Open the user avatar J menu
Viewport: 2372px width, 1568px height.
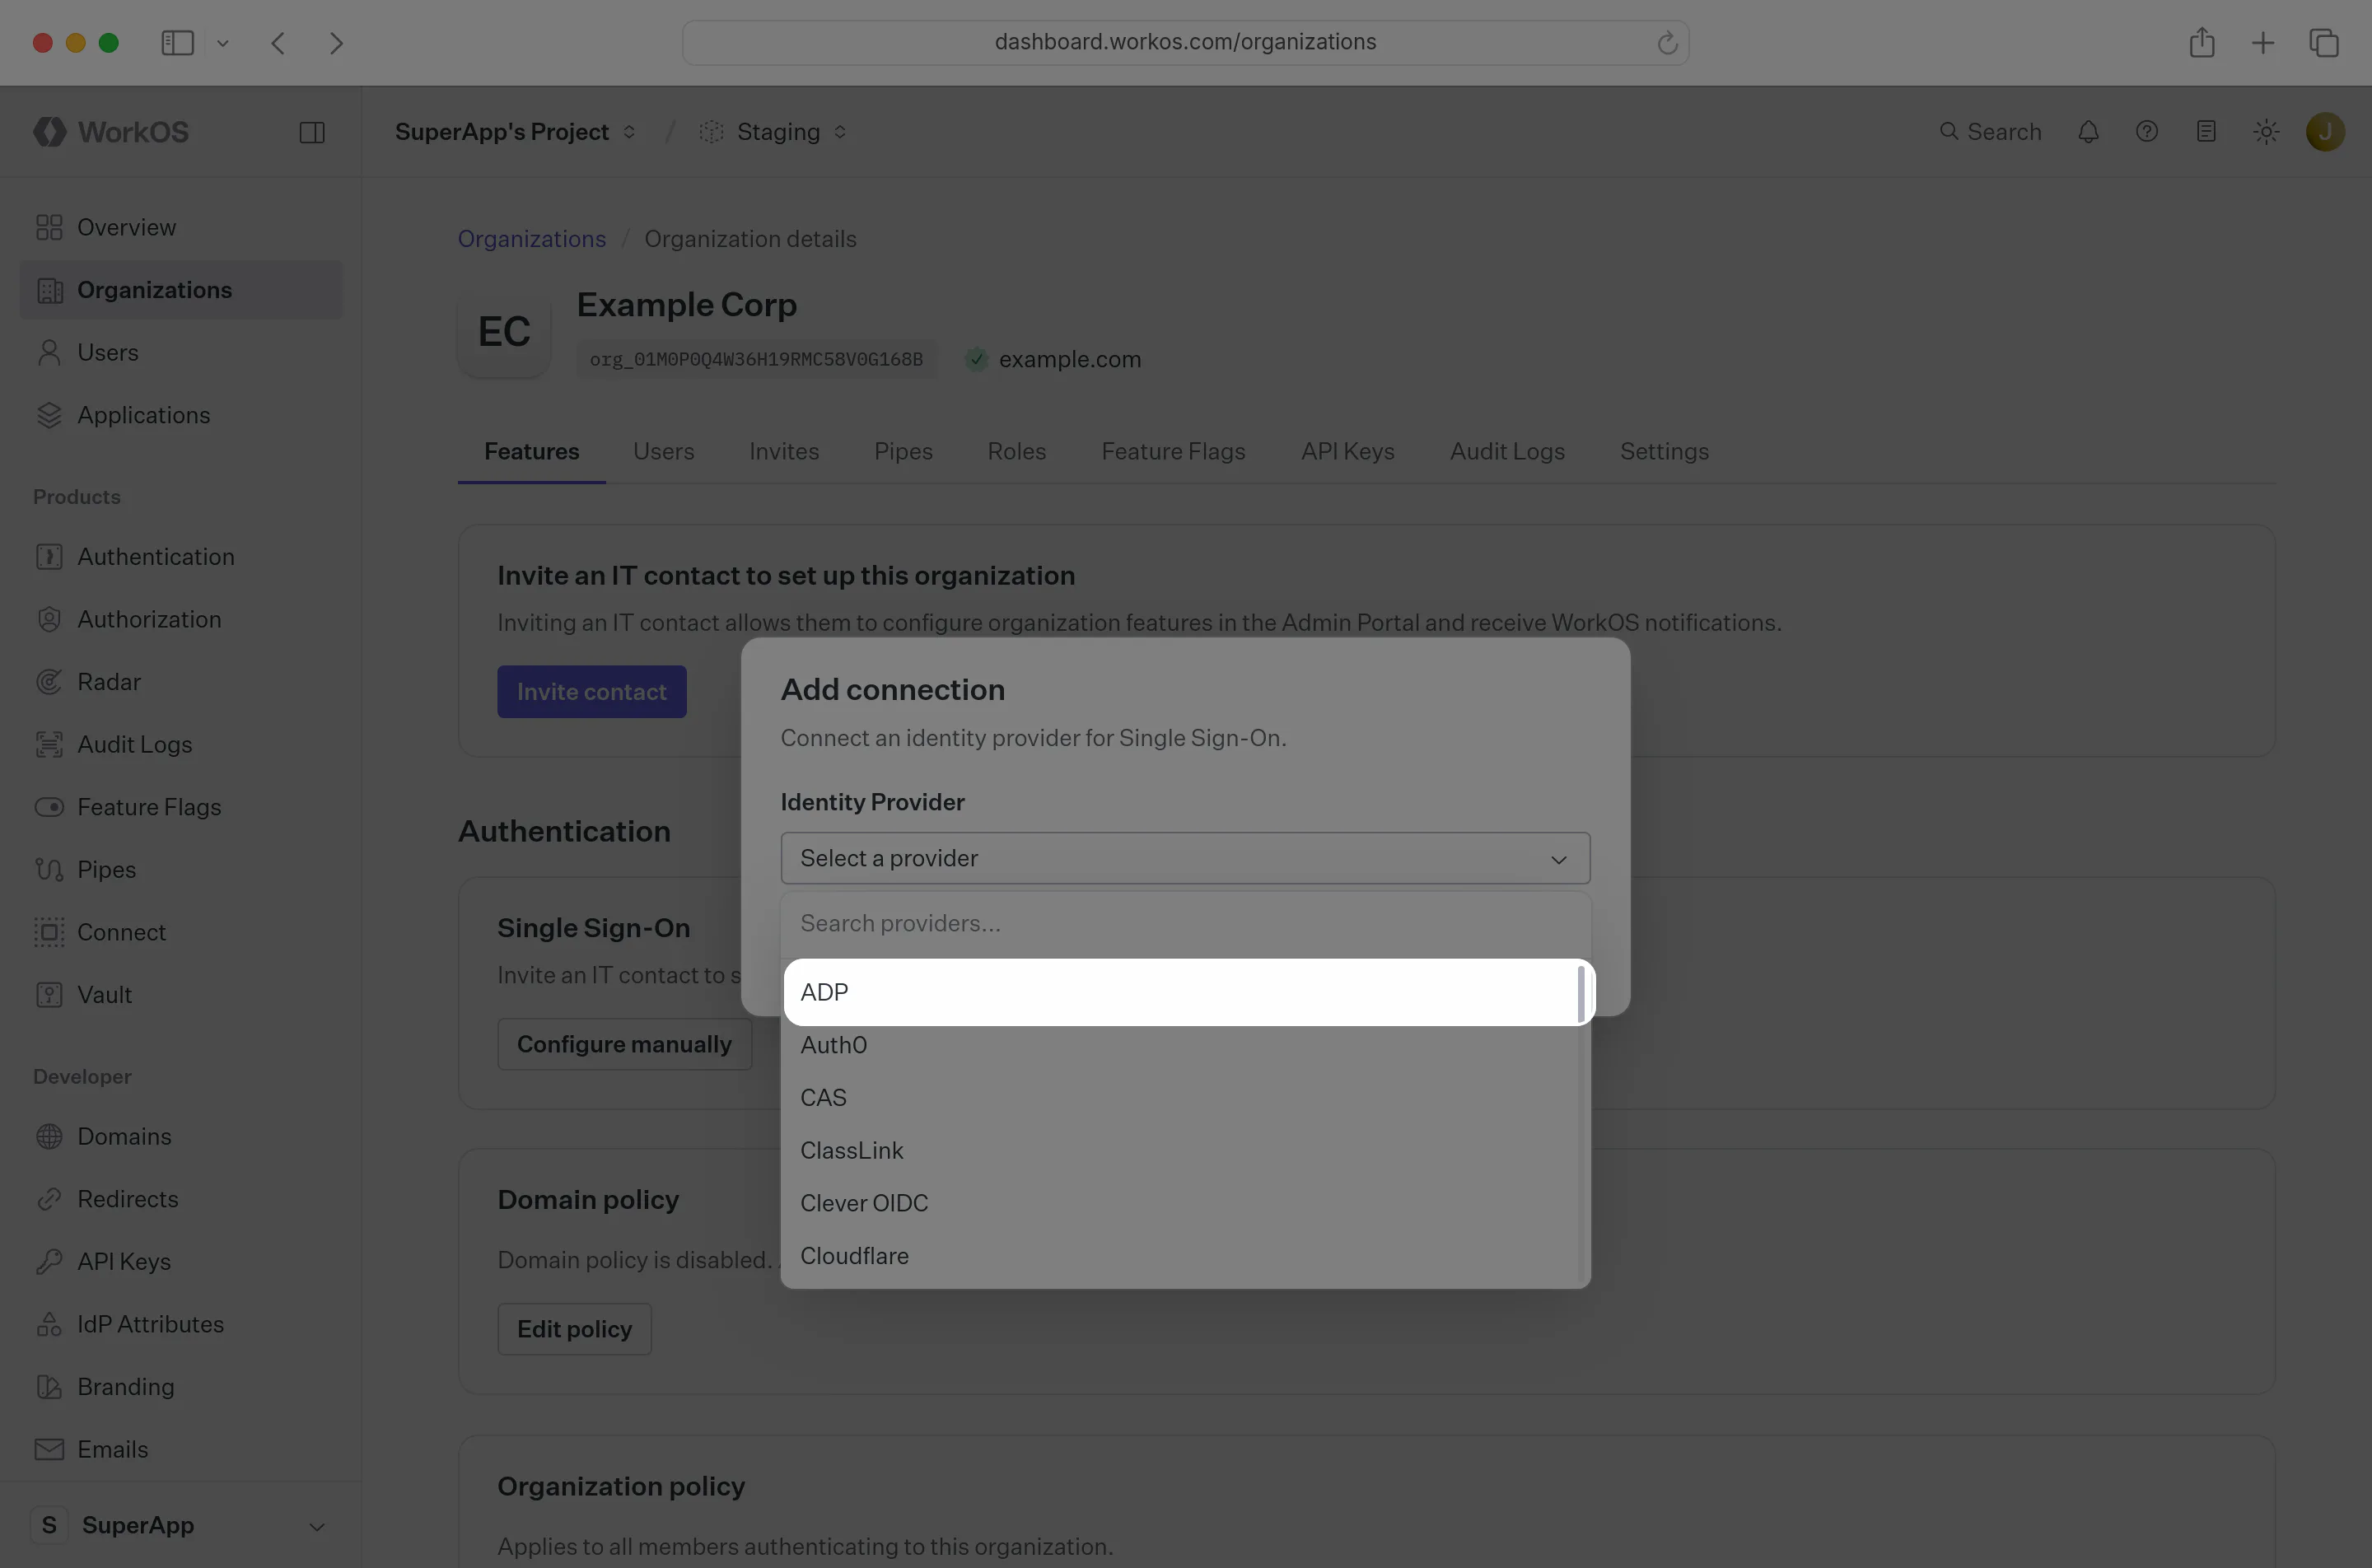click(x=2325, y=132)
